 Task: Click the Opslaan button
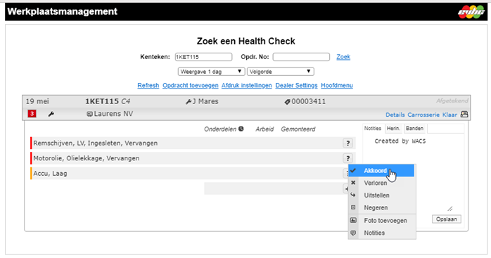point(447,219)
